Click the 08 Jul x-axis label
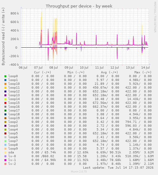The width and height of the screenshot is (158, 175). [54, 68]
